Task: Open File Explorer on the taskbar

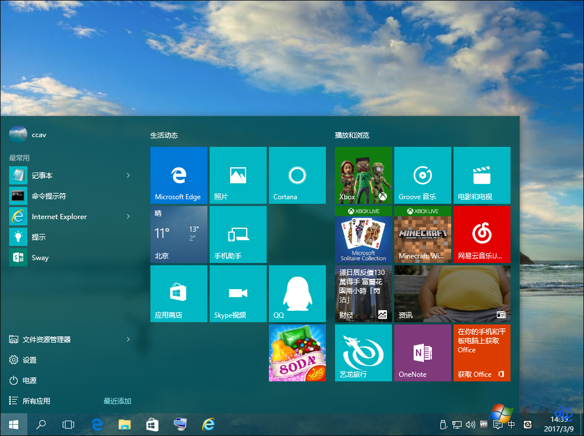Action: click(124, 425)
